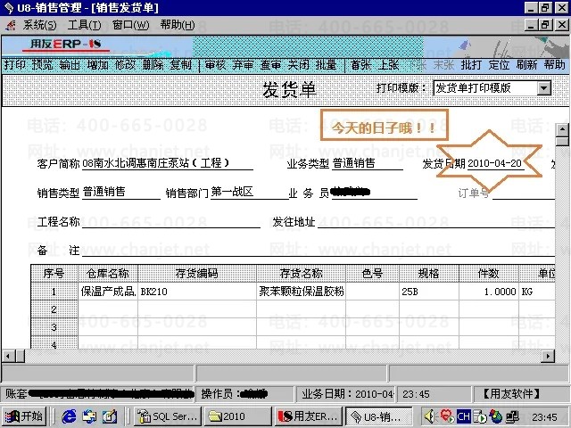Select row header number 3
Screen dimensions: 571x428
[54, 327]
